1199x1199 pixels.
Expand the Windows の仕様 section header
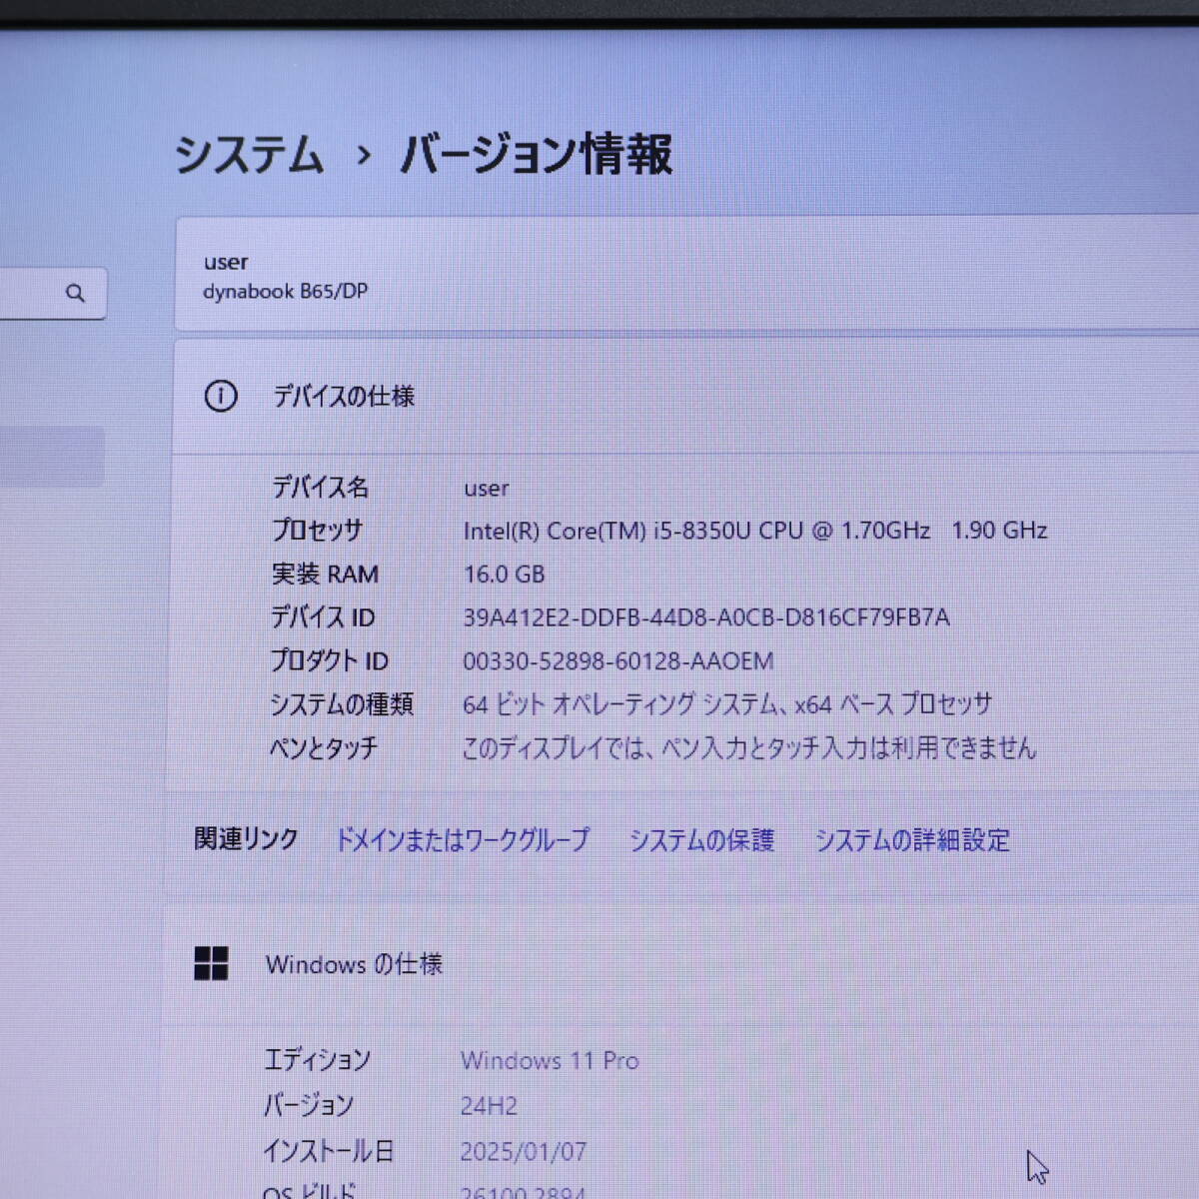click(x=681, y=964)
